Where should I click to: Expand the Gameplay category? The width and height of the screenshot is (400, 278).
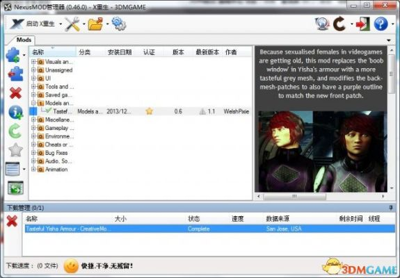tap(33, 128)
